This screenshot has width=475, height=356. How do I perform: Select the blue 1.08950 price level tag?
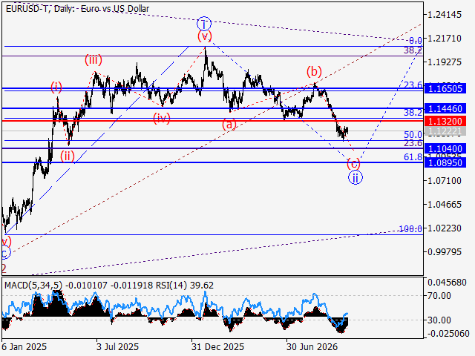(x=445, y=163)
